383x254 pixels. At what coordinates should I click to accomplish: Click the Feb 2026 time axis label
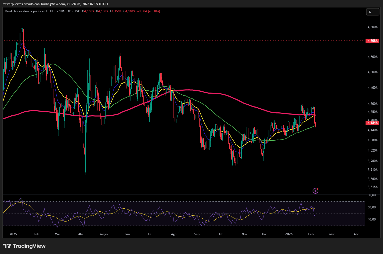(x=311, y=234)
